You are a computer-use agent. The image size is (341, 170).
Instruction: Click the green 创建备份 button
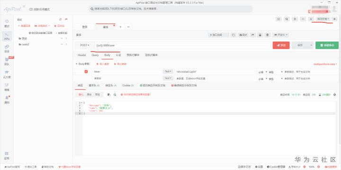pyautogui.click(x=327, y=45)
